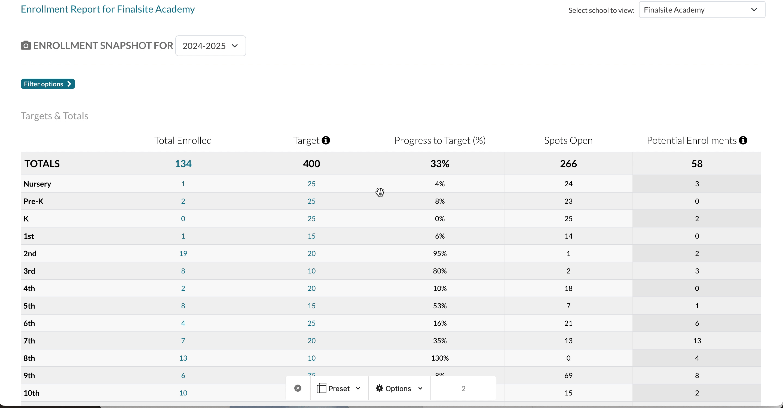Close the floating toolbar with X icon
Image resolution: width=783 pixels, height=408 pixels.
pos(298,388)
